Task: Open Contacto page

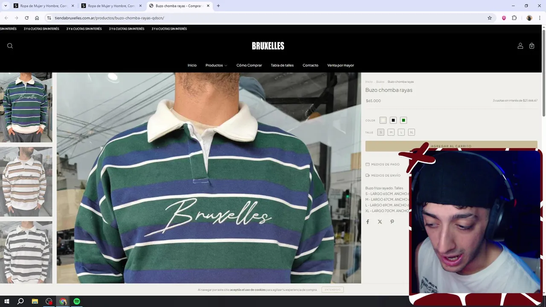Action: click(311, 65)
